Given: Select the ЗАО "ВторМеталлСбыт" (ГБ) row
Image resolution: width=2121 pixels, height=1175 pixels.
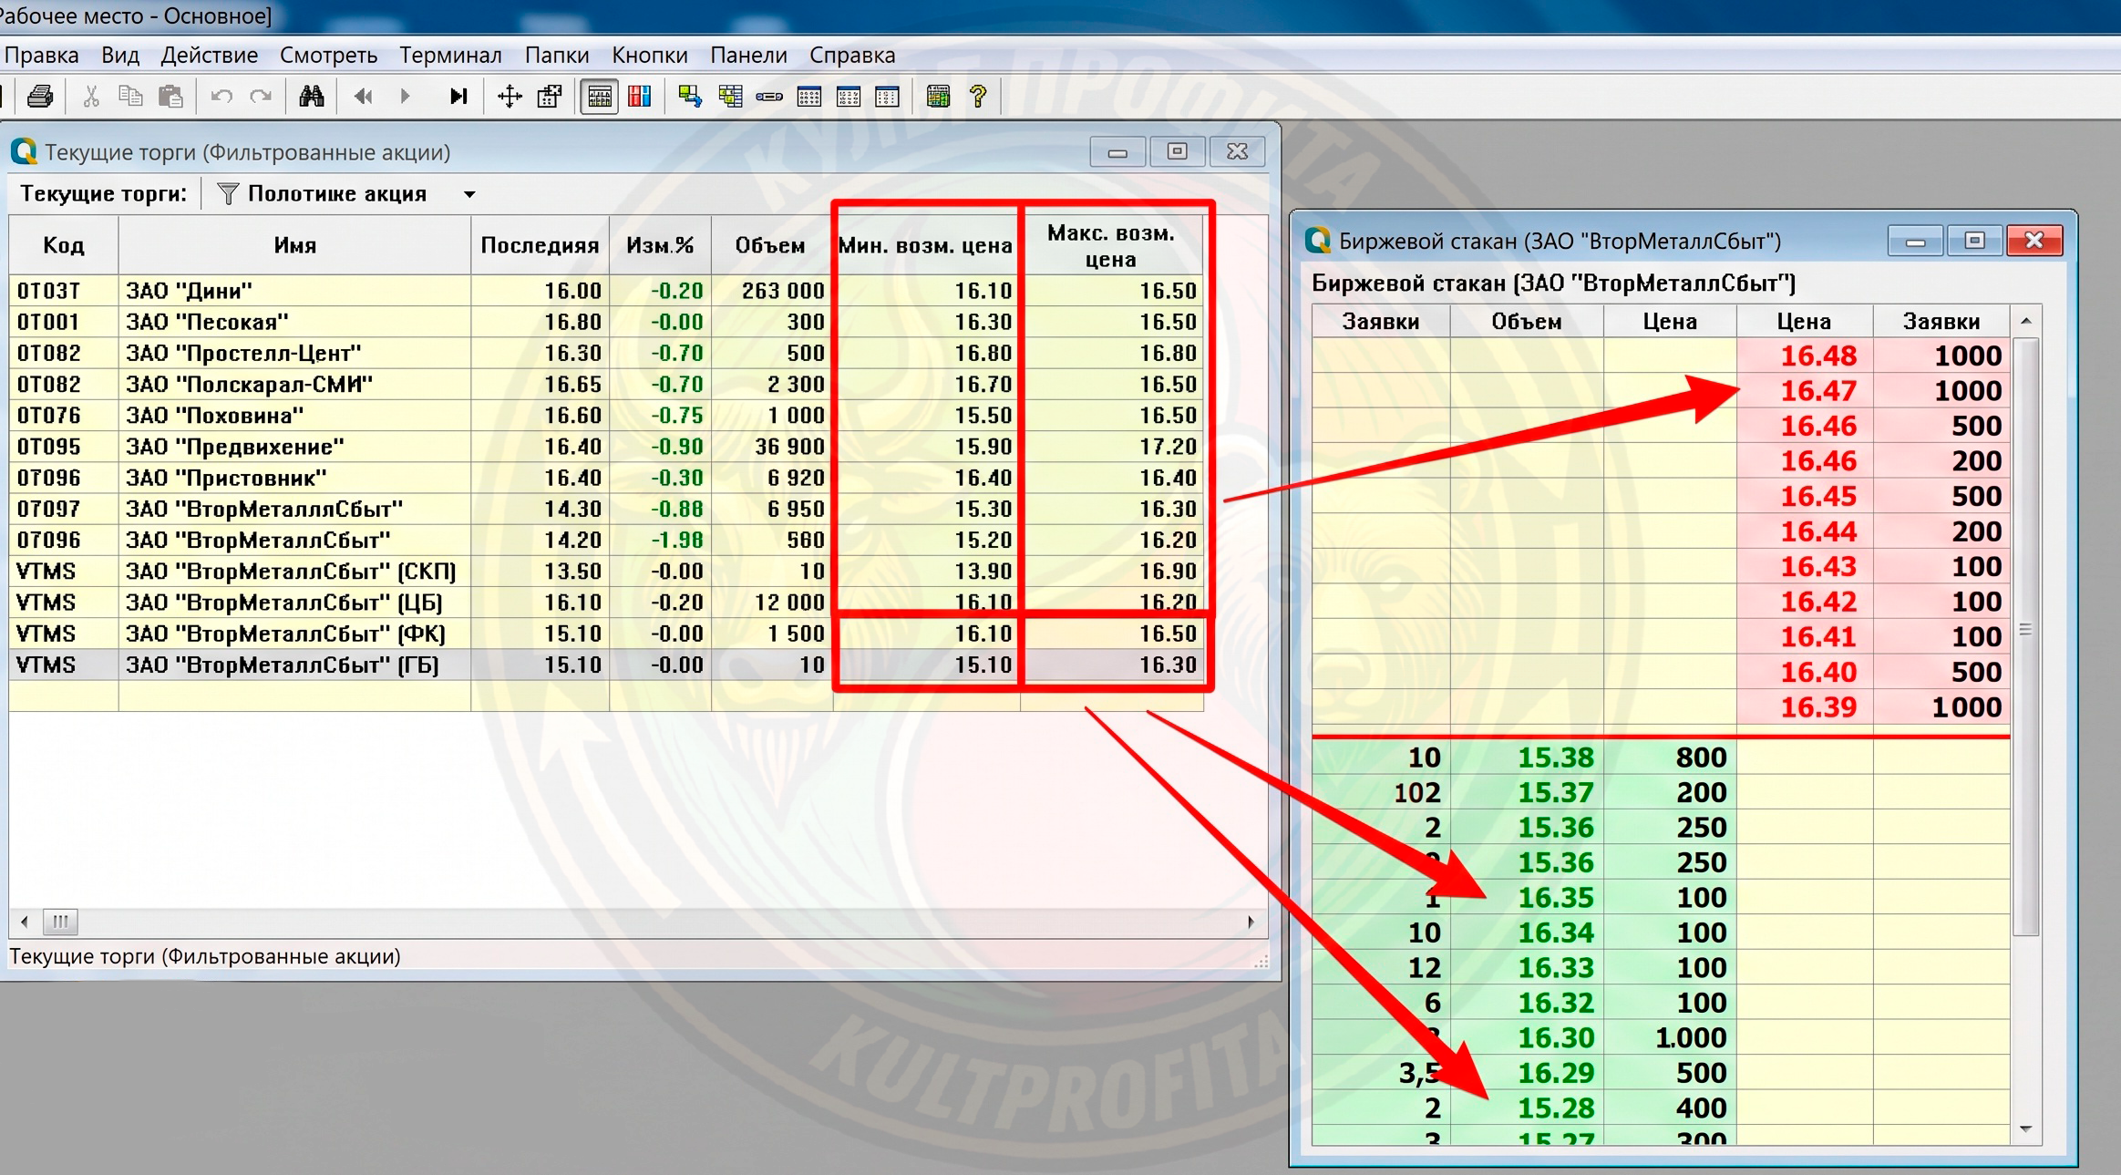Looking at the screenshot, I should (606, 665).
